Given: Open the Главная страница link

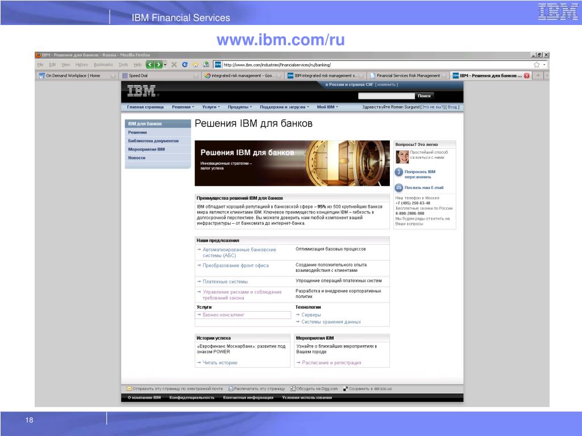Looking at the screenshot, I should pos(145,107).
